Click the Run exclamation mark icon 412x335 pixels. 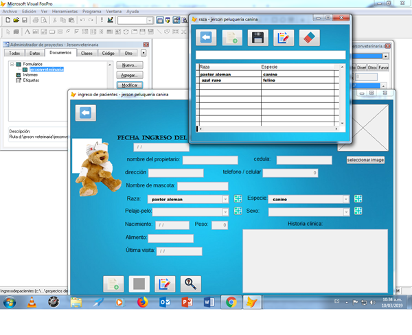[x=102, y=20]
